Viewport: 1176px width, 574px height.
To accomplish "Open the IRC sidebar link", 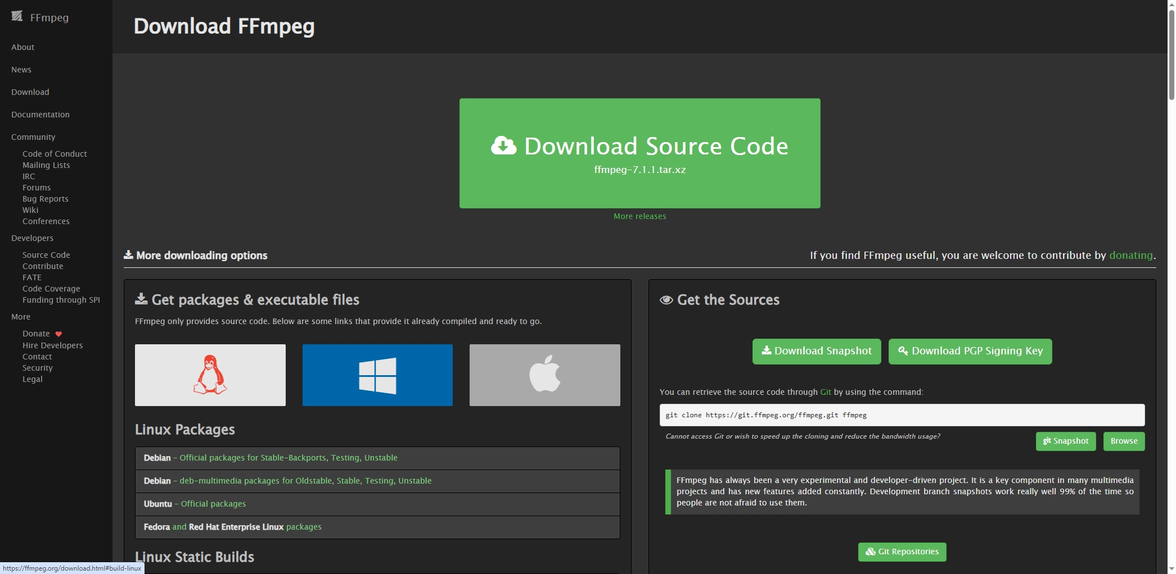I will point(29,176).
